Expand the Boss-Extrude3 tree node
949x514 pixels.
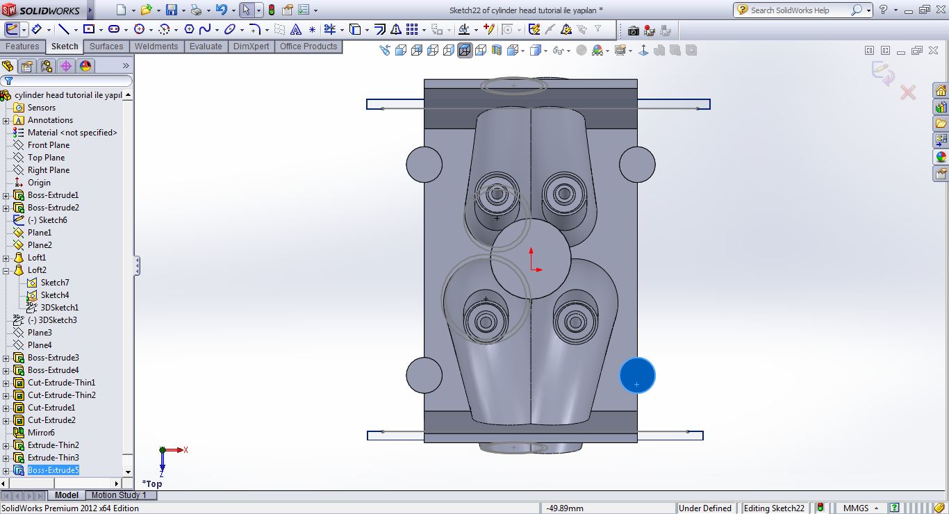tap(6, 358)
